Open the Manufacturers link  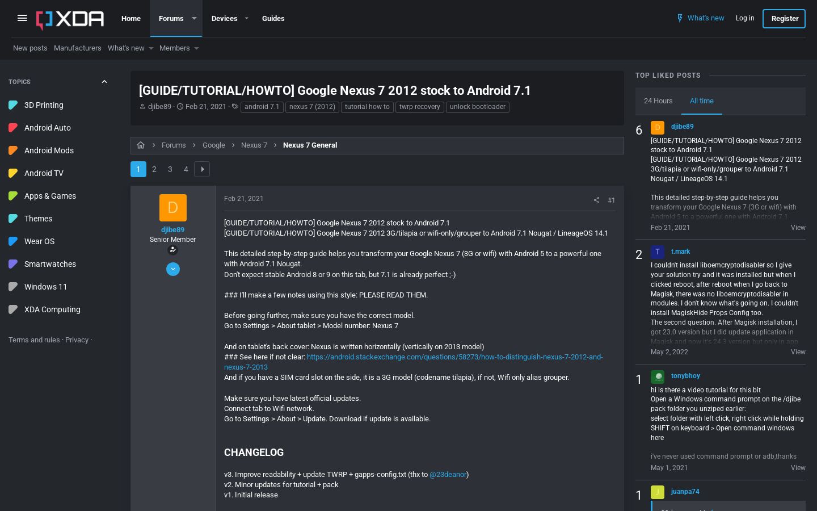coord(78,48)
